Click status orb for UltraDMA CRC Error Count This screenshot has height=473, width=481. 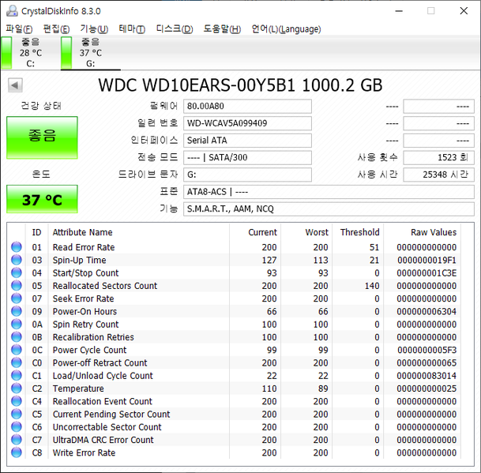17,440
